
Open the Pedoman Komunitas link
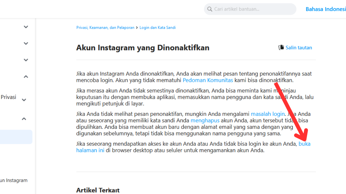(208, 80)
